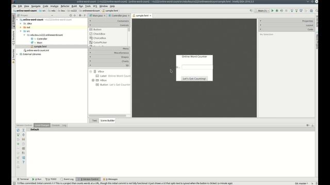
Task: Expand the Charts library section
Action: (x=109, y=61)
